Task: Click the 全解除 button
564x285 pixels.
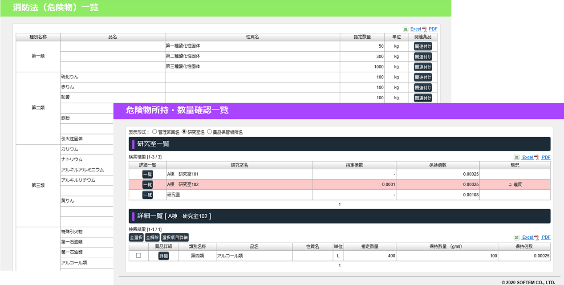Action: point(152,237)
